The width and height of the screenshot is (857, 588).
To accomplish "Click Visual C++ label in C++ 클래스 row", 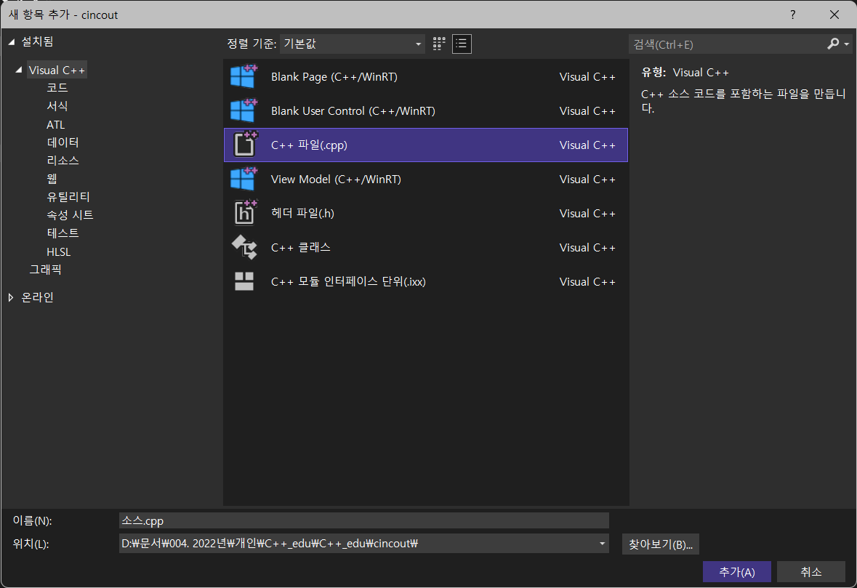I will [587, 248].
